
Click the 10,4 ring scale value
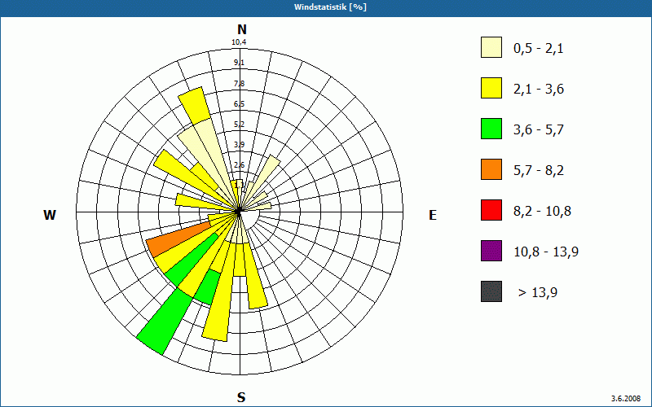pos(239,42)
